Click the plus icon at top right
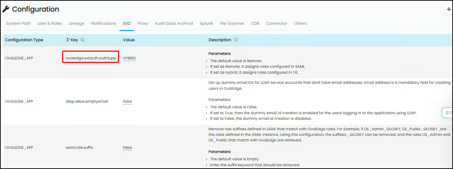The image size is (453, 169). (449, 9)
